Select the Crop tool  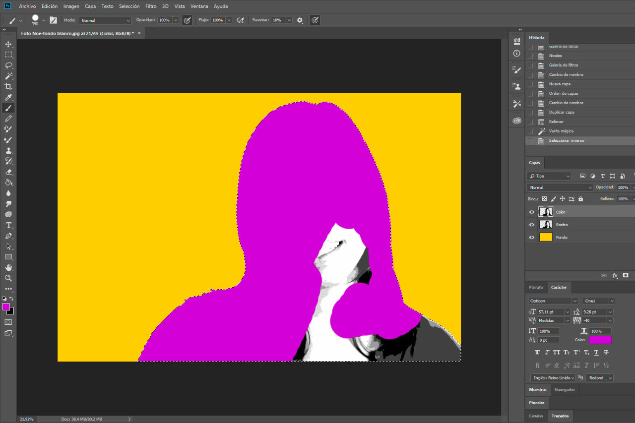pyautogui.click(x=8, y=87)
